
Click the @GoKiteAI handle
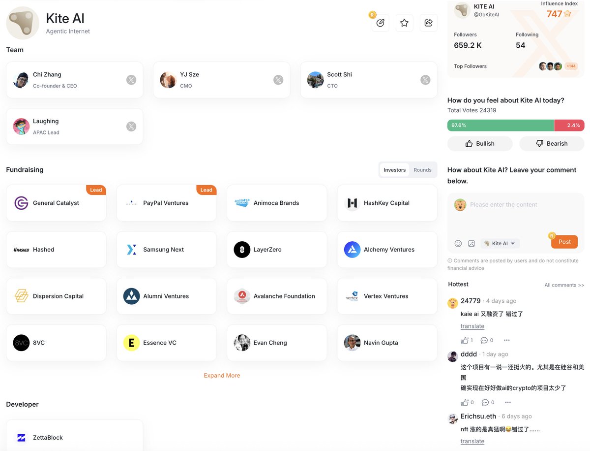point(486,15)
